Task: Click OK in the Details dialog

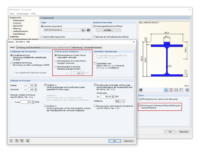Action: pyautogui.click(x=115, y=141)
